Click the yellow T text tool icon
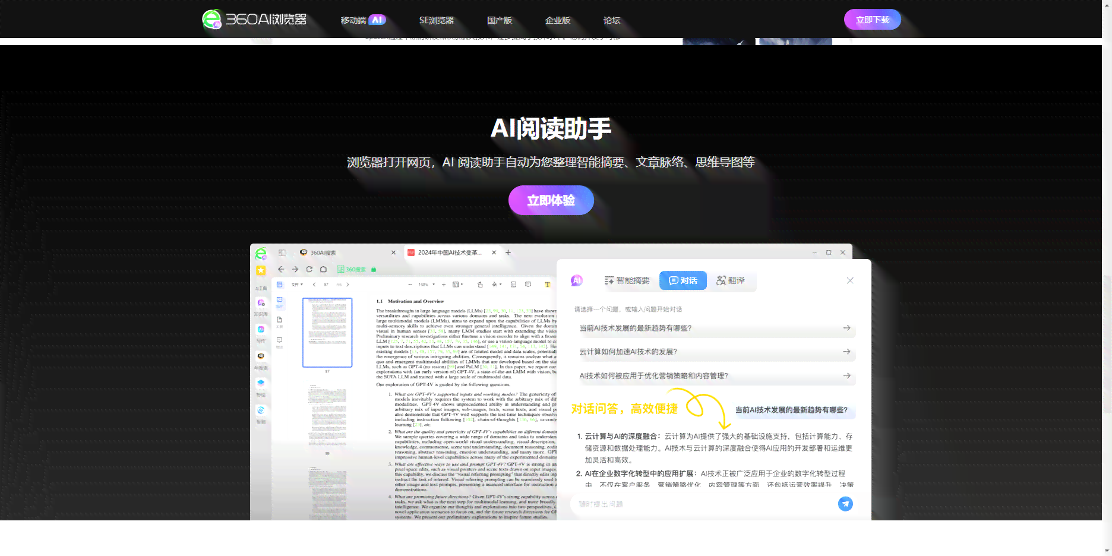 coord(547,285)
